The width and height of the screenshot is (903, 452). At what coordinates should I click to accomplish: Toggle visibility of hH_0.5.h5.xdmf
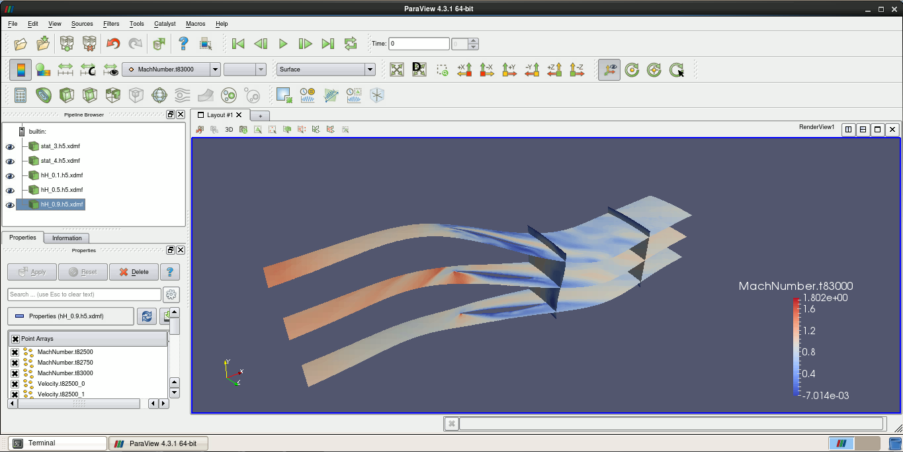10,191
